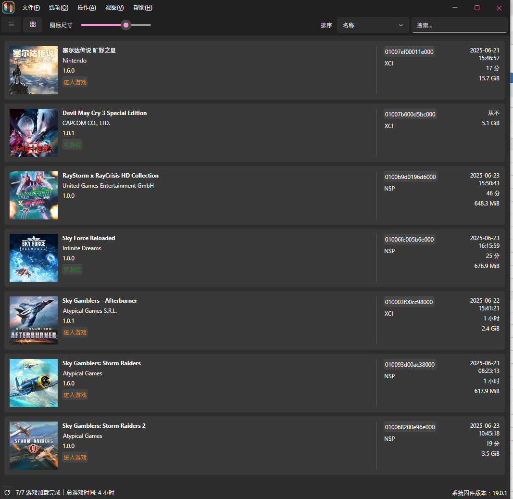
Task: Click the sort dropdown chevron arrow
Action: pyautogui.click(x=401, y=25)
